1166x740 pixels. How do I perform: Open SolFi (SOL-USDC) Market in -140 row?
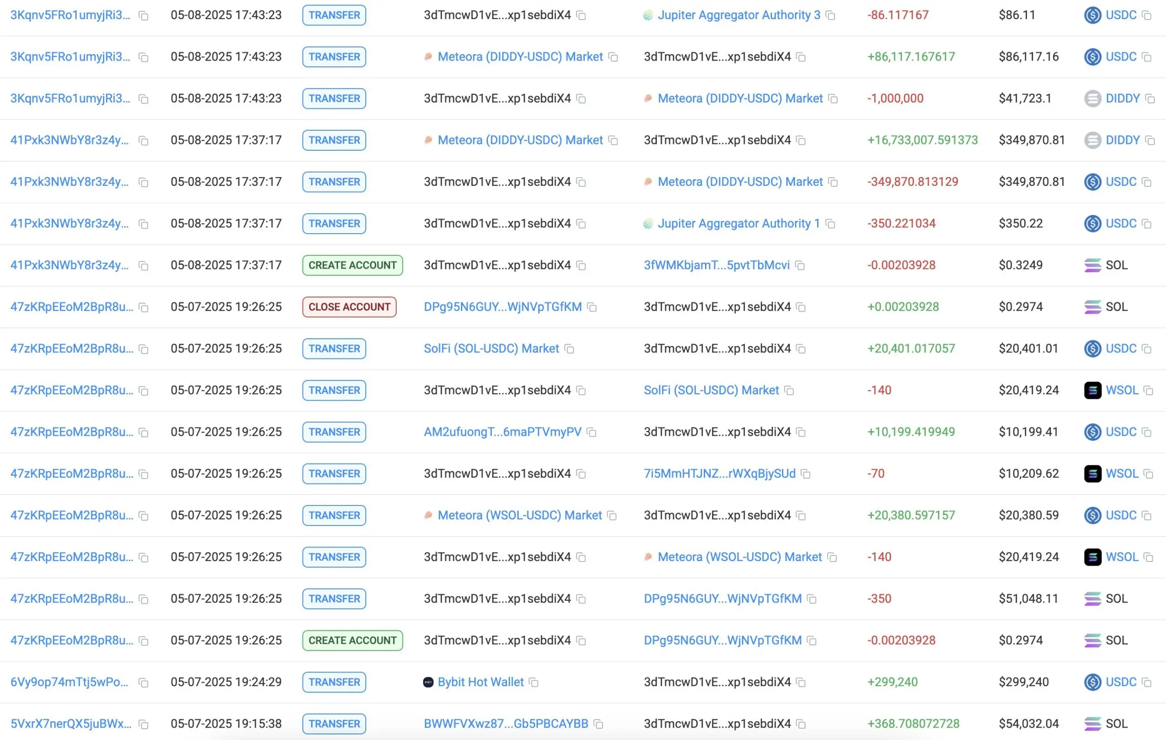(711, 390)
